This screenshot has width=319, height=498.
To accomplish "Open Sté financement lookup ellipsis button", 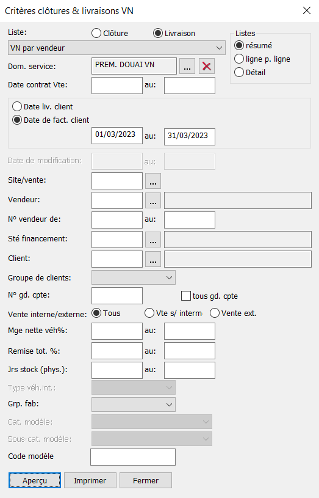I will point(153,240).
